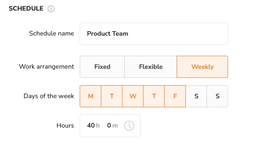Select the 0 m minutes value
The height and width of the screenshot is (146, 277).
click(113, 125)
